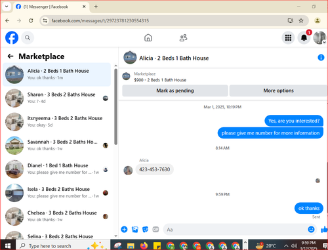
Task: Open File Explorer from taskbar
Action: pyautogui.click(x=131, y=246)
